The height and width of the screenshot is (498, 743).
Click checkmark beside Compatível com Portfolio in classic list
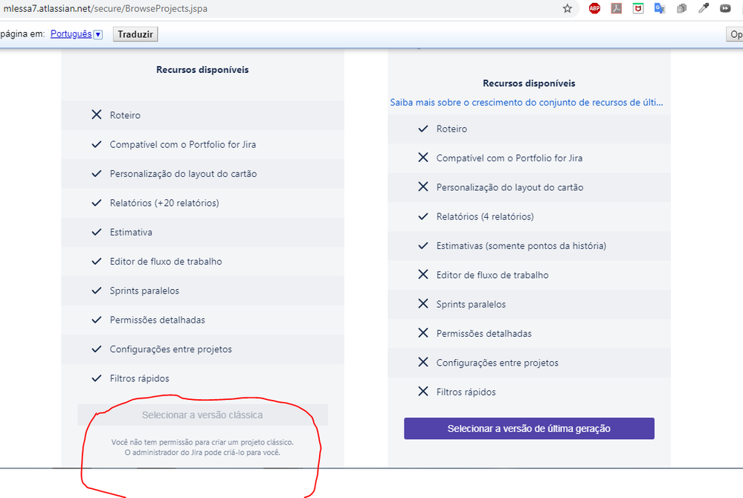(x=96, y=144)
